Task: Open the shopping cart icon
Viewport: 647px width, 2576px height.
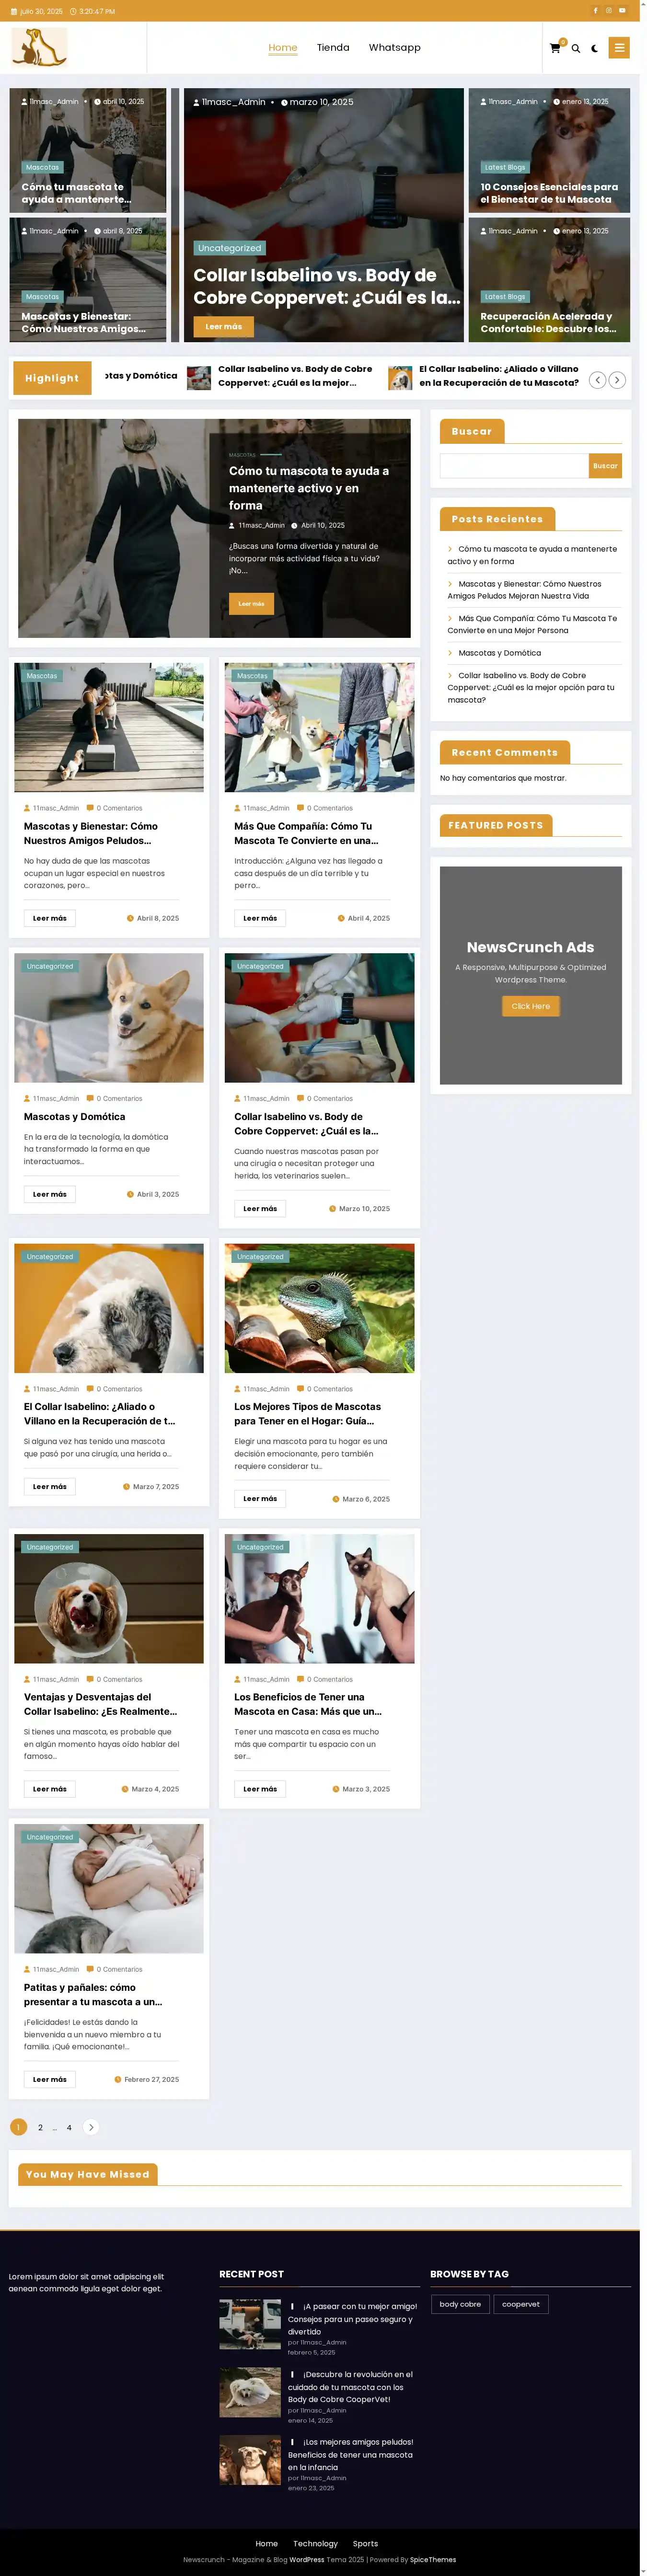Action: [555, 48]
